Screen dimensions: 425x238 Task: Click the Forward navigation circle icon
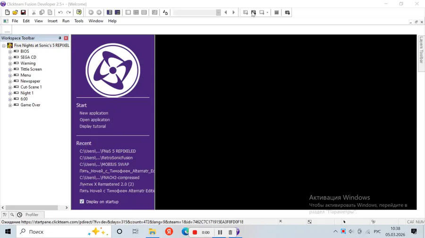[99, 12]
